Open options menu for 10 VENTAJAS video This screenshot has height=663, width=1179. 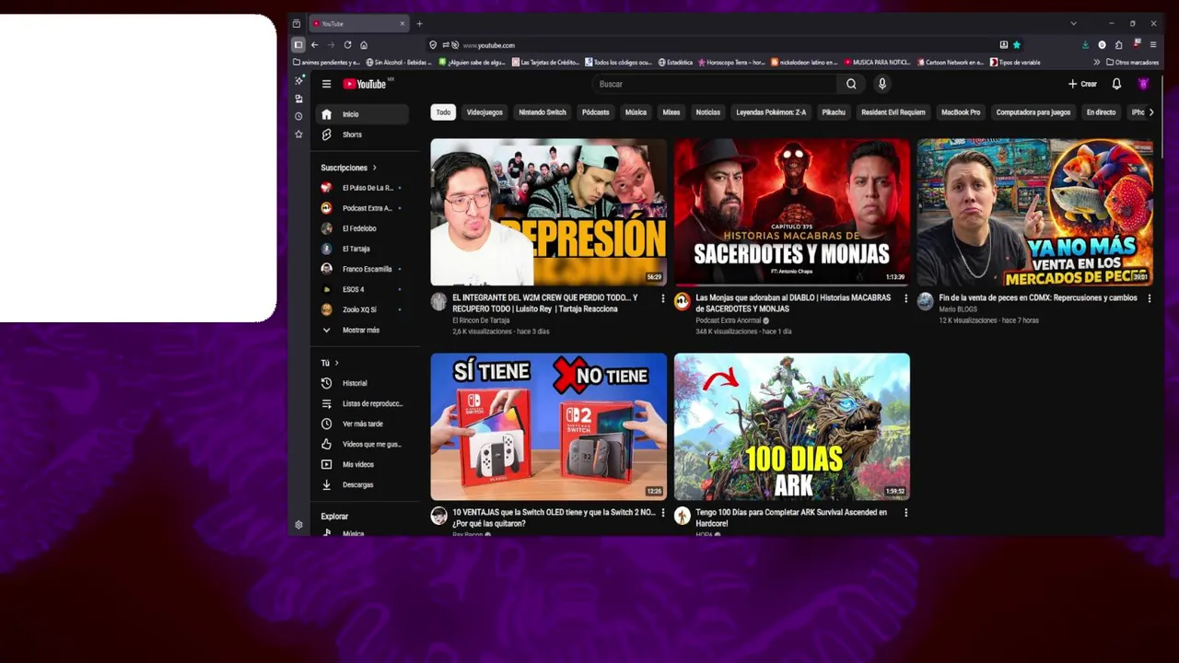coord(662,513)
